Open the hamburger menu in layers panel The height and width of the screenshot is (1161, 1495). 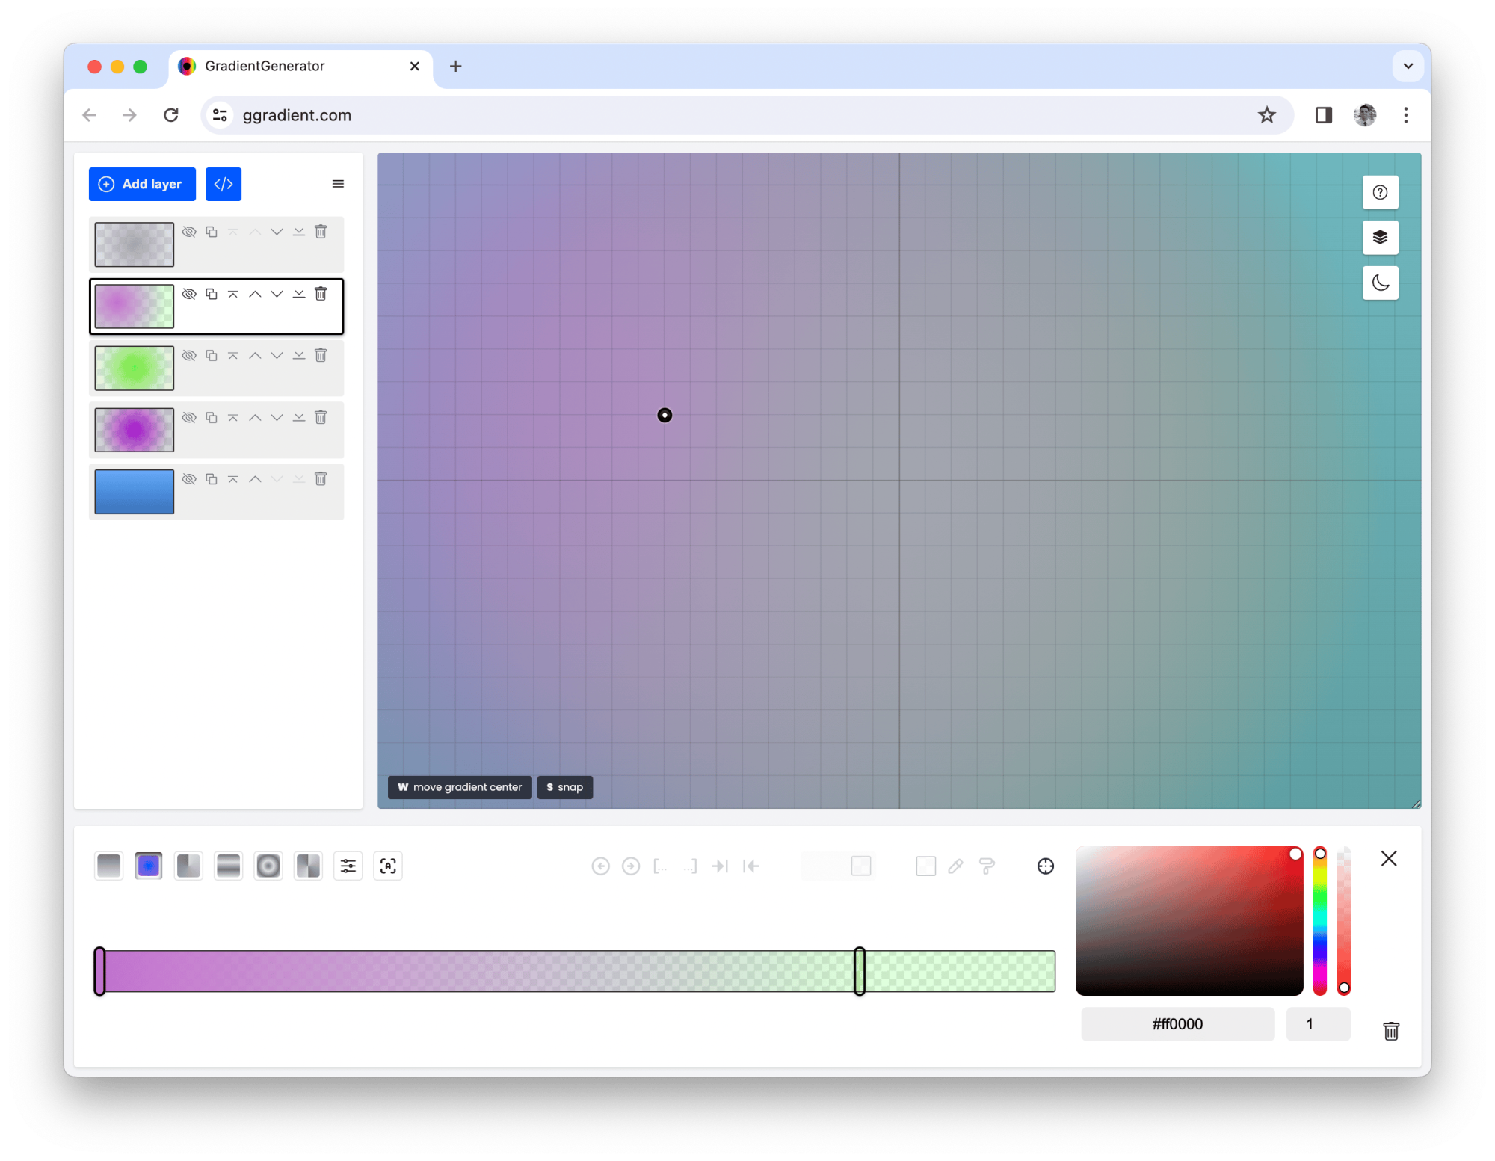(338, 184)
